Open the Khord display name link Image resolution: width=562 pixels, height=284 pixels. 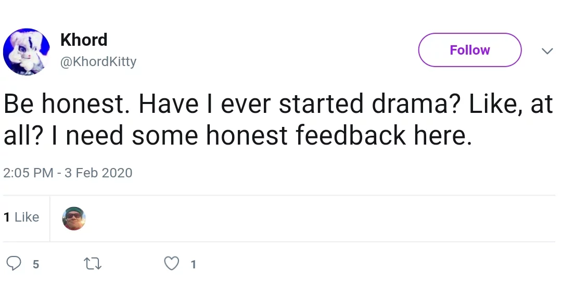pyautogui.click(x=83, y=40)
